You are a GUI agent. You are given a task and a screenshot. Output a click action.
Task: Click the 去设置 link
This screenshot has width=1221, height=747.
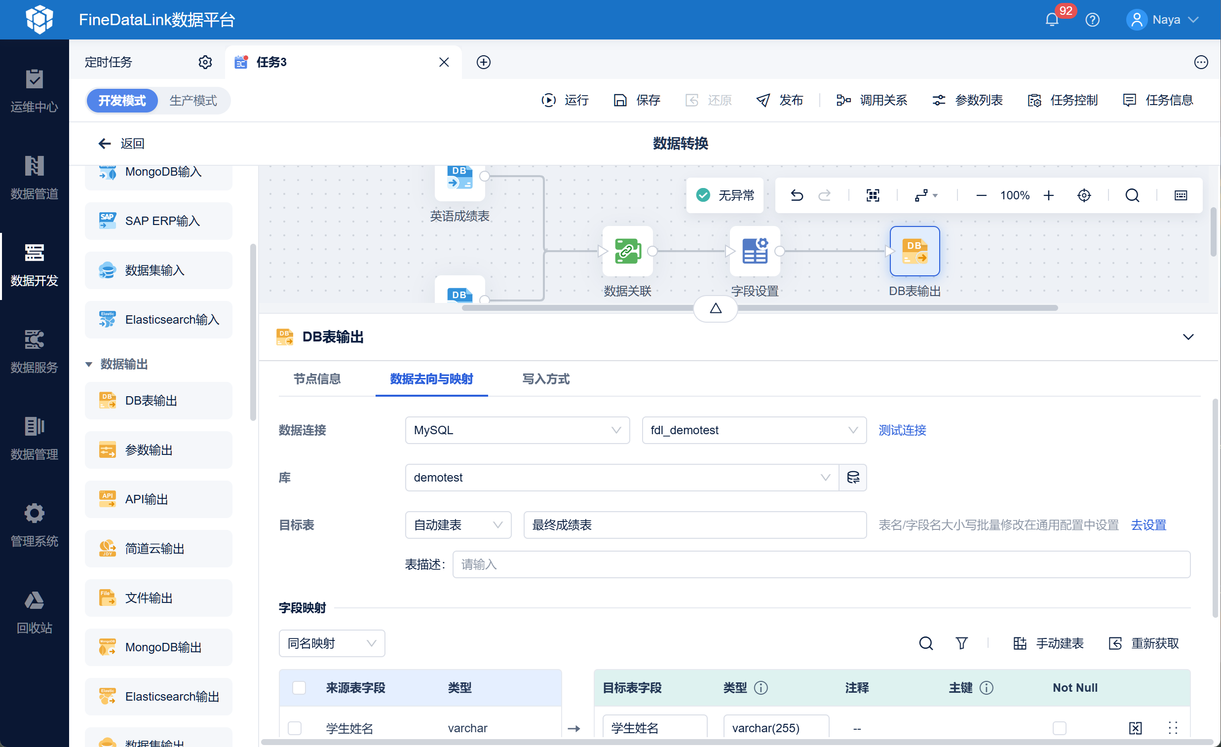pos(1148,524)
